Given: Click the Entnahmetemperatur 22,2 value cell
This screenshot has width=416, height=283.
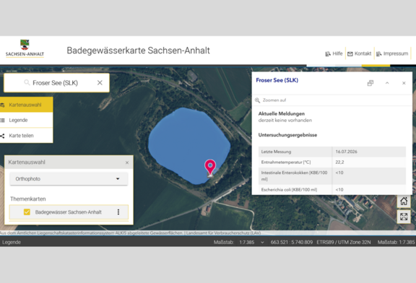Looking at the screenshot, I should [369, 162].
